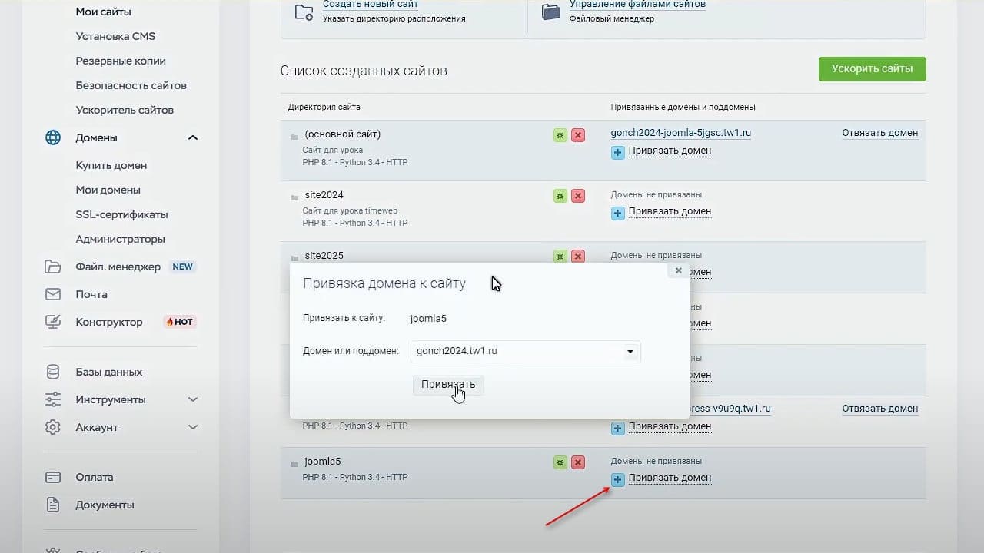Viewport: 984px width, 553px height.
Task: Click the folder icon beside основной сайт
Action: (x=294, y=137)
